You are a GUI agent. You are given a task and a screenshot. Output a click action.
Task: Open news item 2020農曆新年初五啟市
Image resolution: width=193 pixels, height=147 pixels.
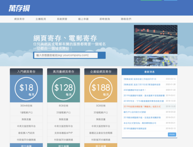pos(135,90)
